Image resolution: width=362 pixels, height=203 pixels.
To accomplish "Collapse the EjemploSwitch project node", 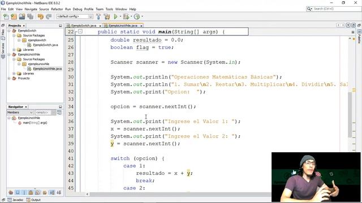I will [x=9, y=30].
